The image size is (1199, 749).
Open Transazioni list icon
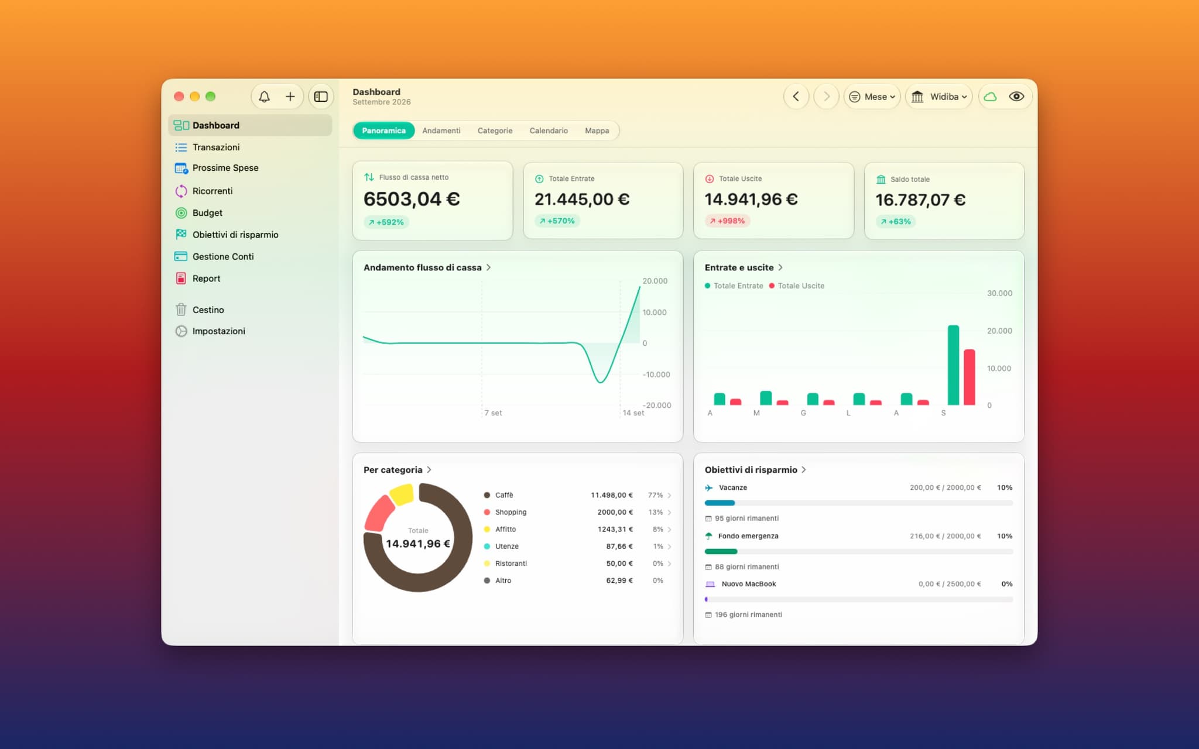tap(181, 147)
